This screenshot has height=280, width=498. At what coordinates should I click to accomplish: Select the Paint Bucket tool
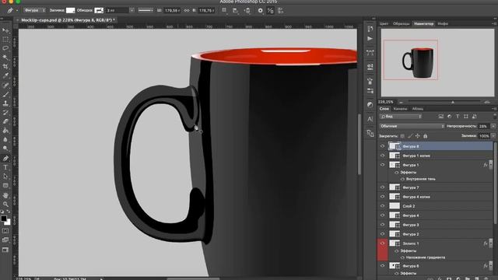[5, 131]
